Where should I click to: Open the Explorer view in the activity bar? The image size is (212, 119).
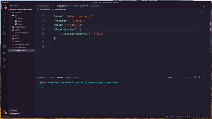4,7
